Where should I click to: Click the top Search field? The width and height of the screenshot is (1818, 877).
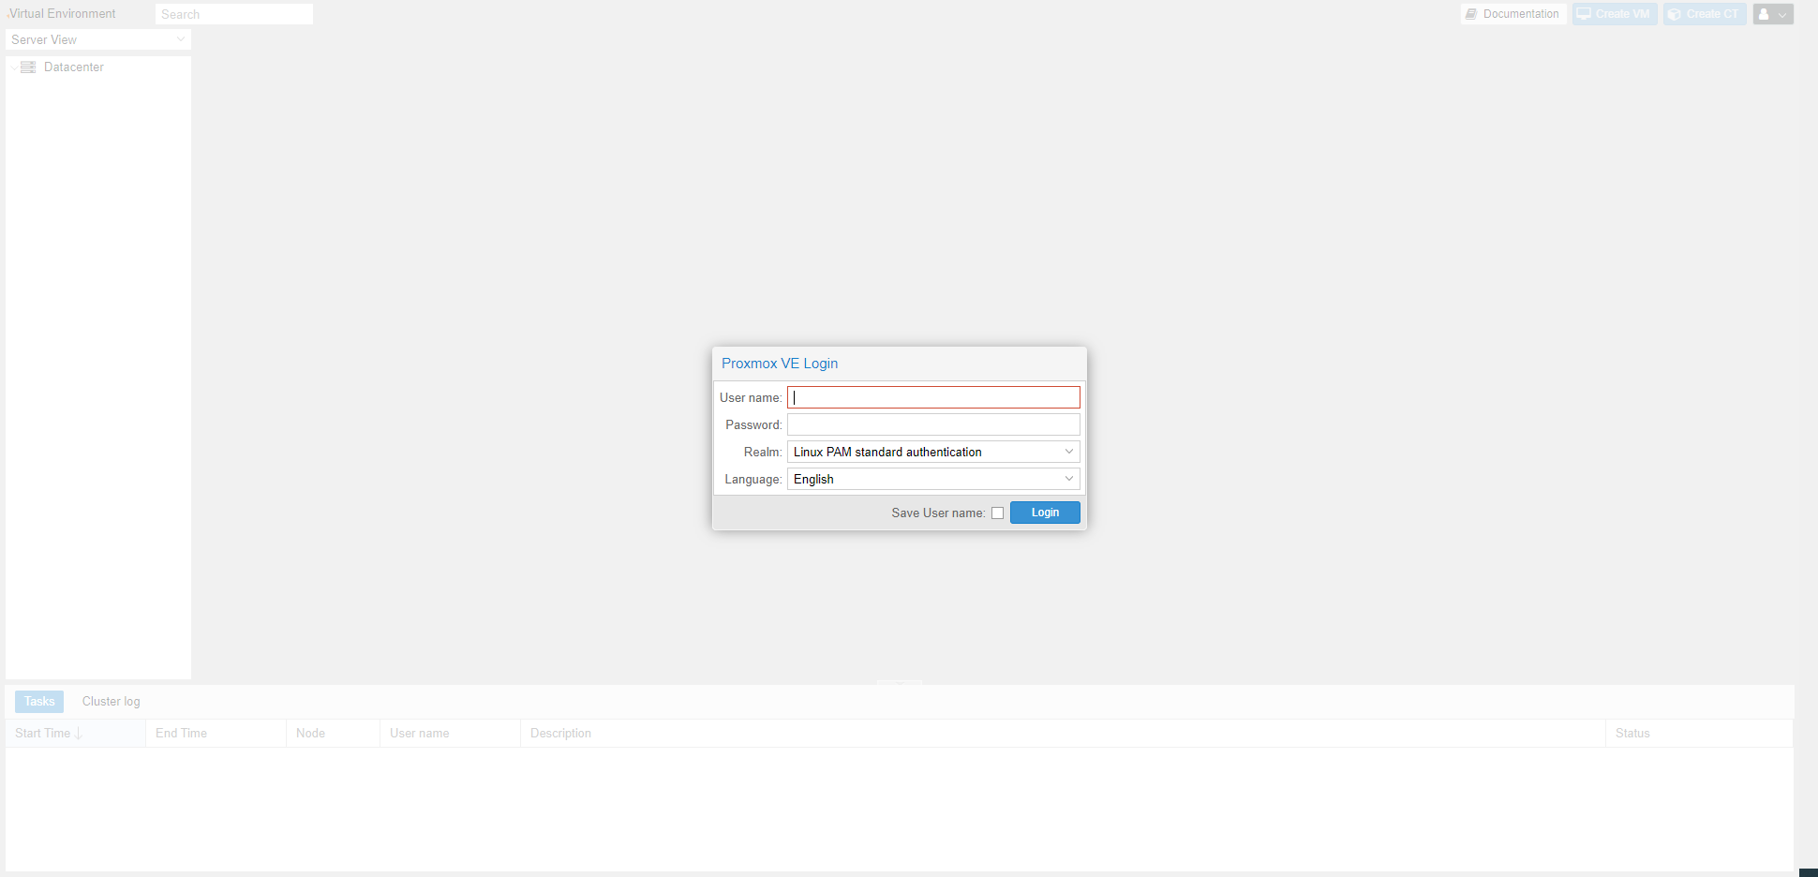tap(234, 14)
